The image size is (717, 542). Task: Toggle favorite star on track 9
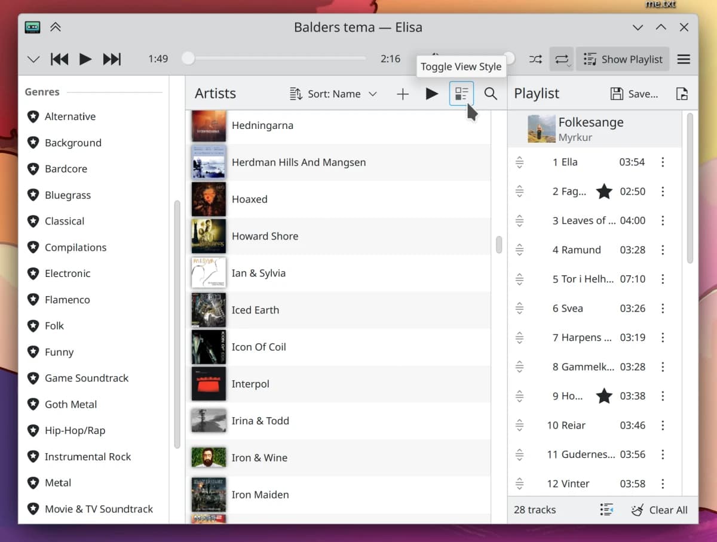tap(604, 396)
